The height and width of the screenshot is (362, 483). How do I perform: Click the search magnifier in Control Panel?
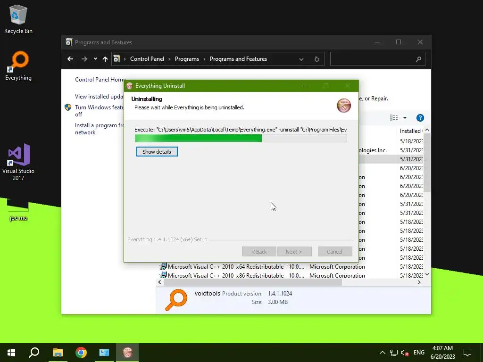point(418,59)
